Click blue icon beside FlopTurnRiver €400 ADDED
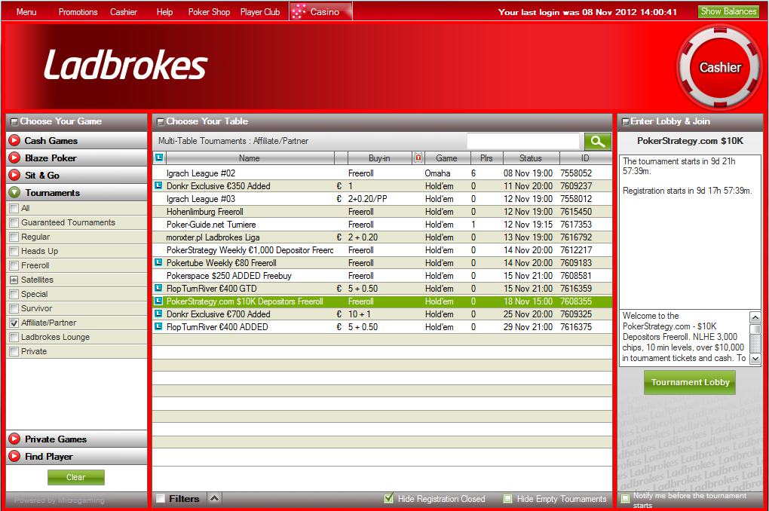This screenshot has height=511, width=769. (158, 326)
